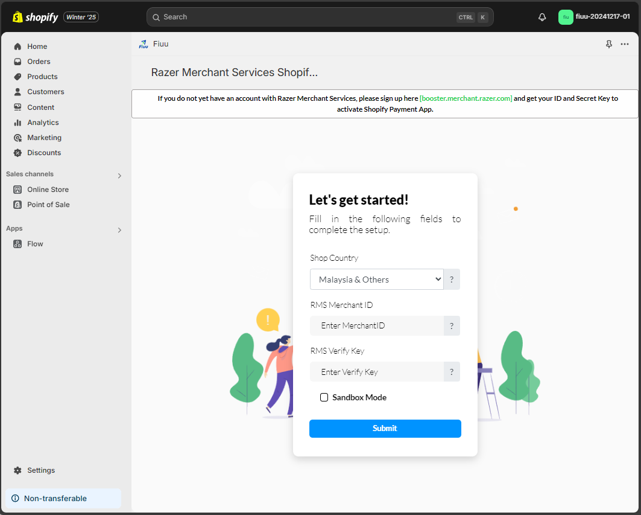Screen dimensions: 641x515
Task: Click the Point of Sale icon
Action: pos(17,205)
